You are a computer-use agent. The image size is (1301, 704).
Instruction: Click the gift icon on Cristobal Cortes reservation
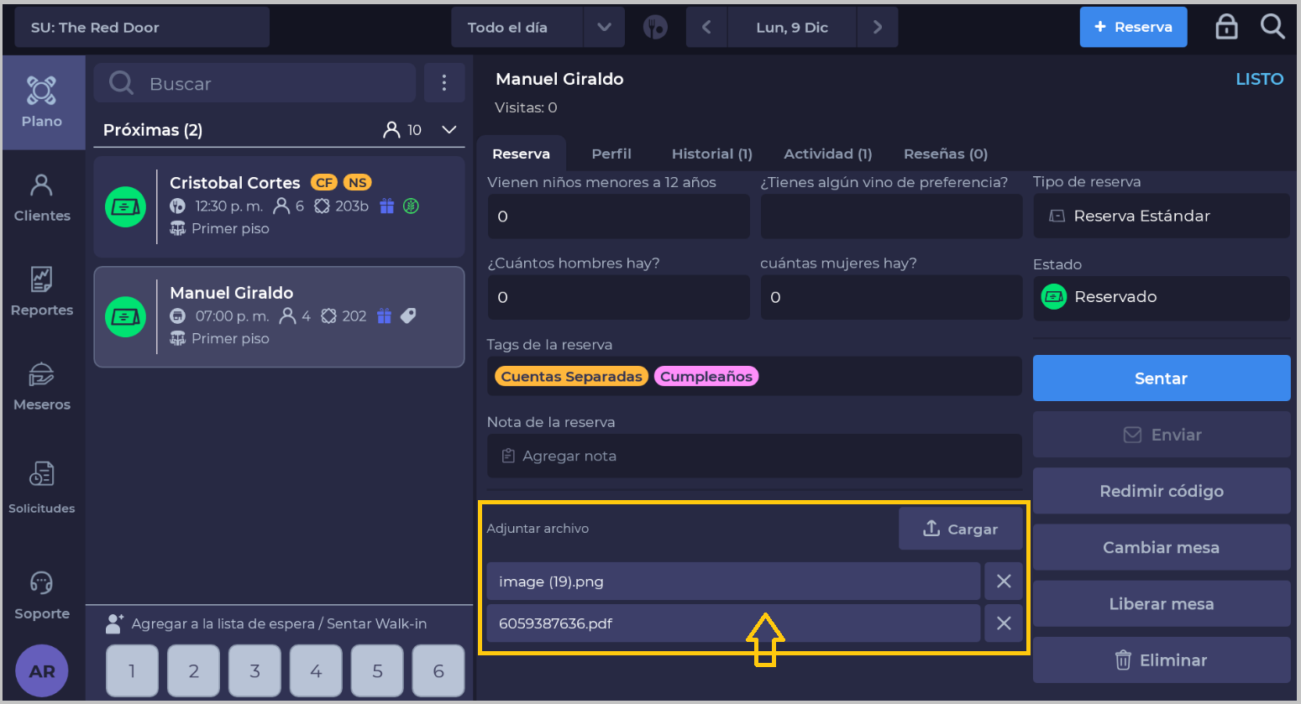387,206
